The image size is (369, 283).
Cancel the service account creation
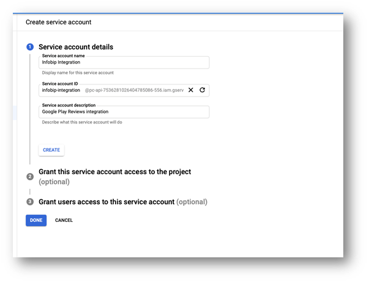pos(64,220)
